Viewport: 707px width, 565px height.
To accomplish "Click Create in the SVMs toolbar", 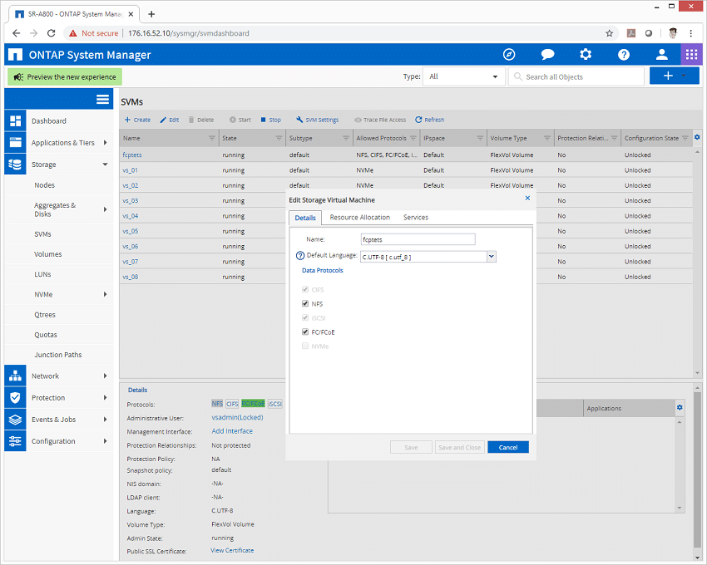I will (137, 120).
